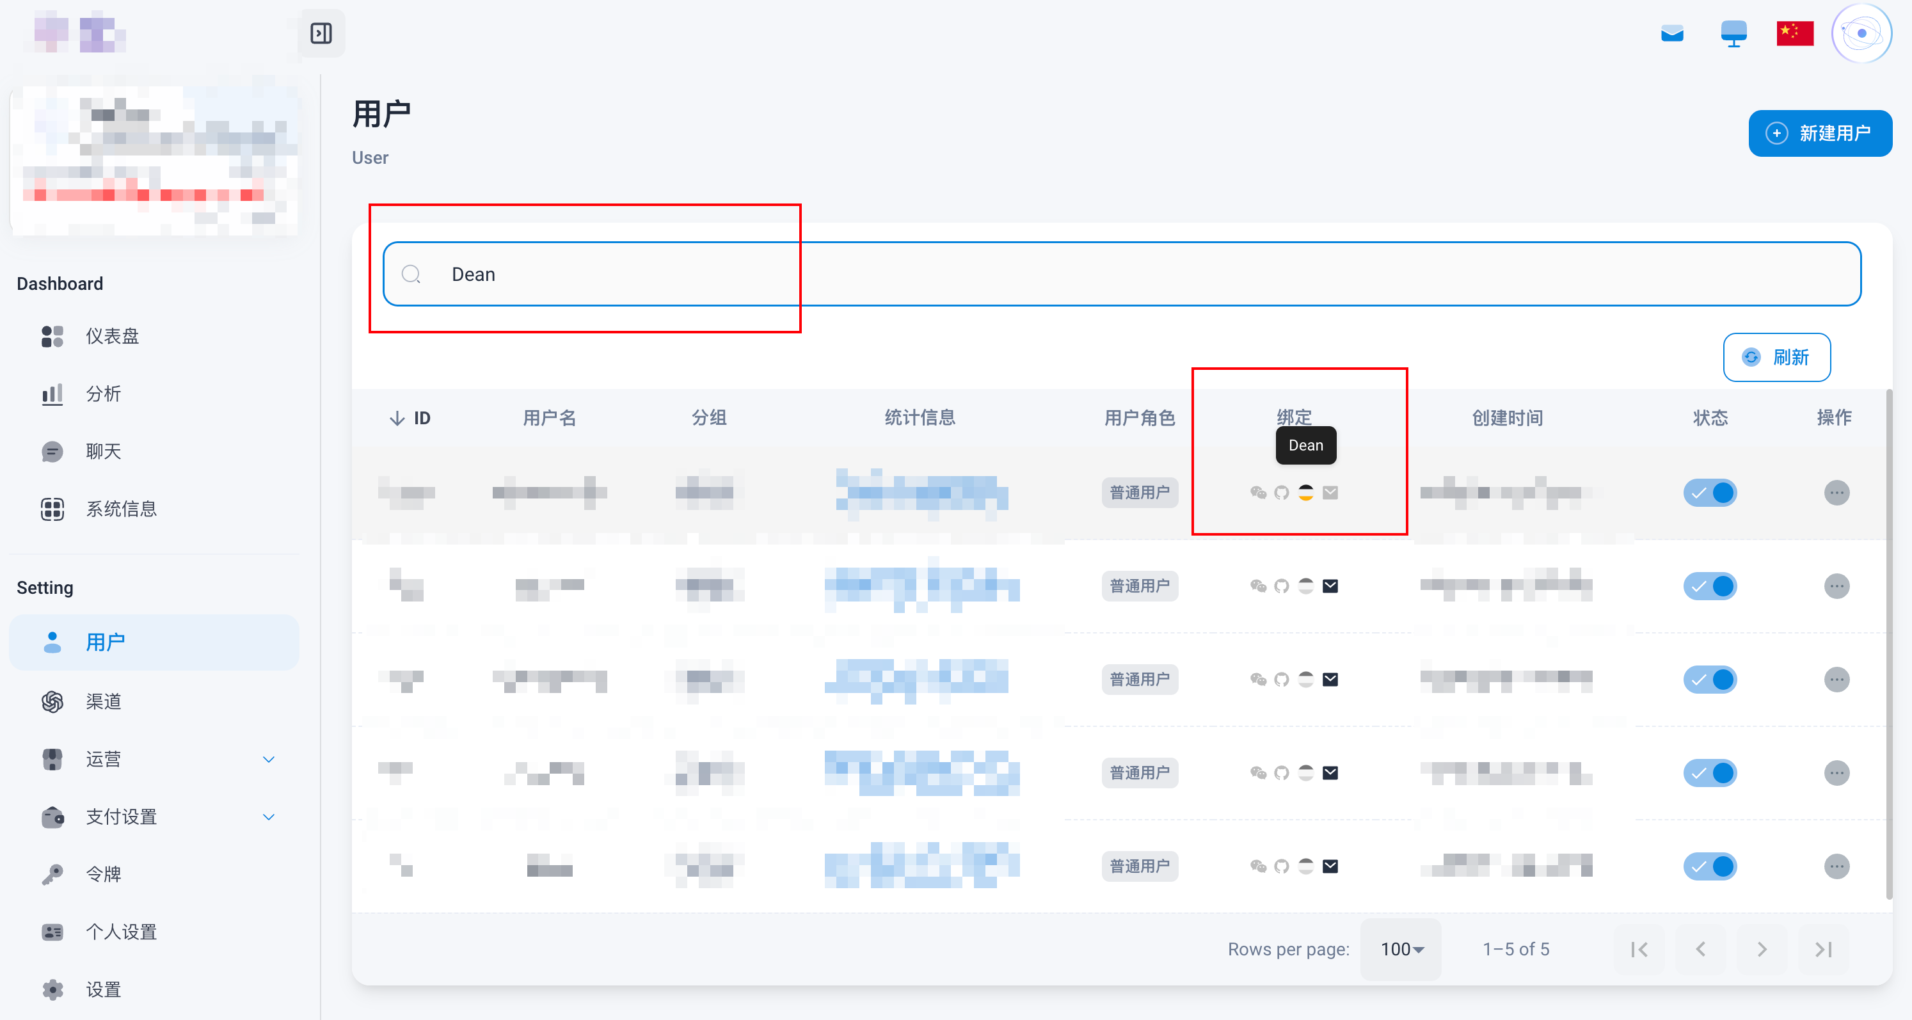Open the Rows per page 100 dropdown
The height and width of the screenshot is (1020, 1912).
(x=1401, y=949)
